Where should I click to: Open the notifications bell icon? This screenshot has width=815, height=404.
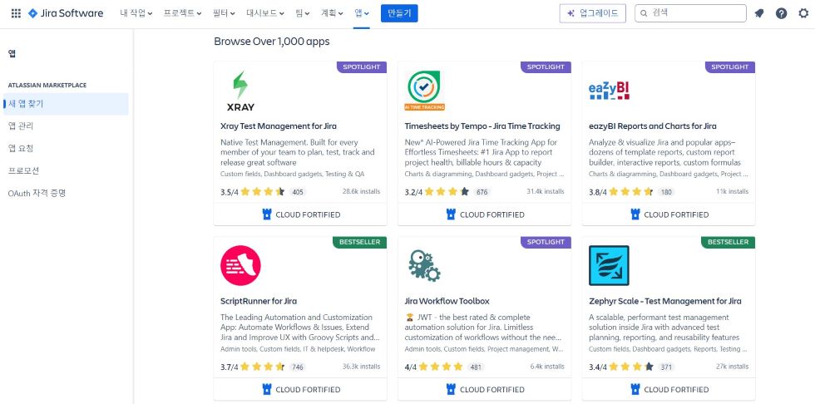tap(759, 13)
